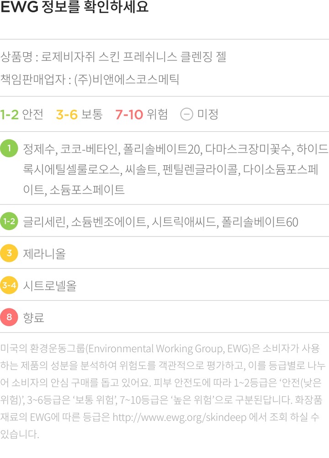Screen dimensions: 329x458
Task: Select the green 1-2 안전 legend label
Action: [21, 114]
